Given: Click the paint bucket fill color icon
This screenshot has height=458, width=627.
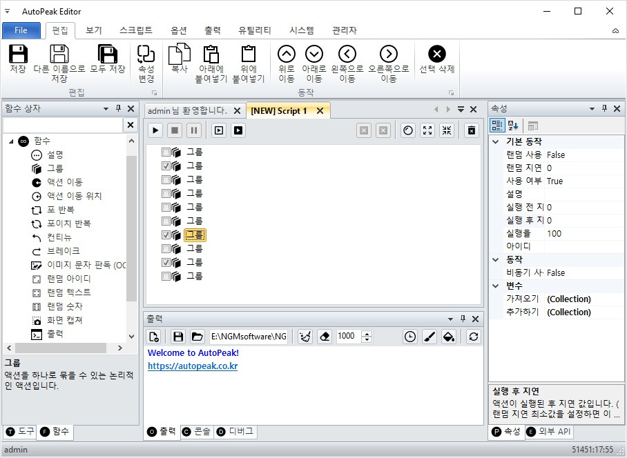Looking at the screenshot, I should tap(449, 337).
